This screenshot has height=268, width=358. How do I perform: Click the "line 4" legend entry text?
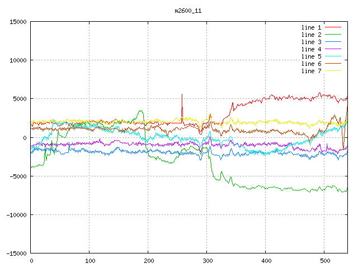coord(311,49)
